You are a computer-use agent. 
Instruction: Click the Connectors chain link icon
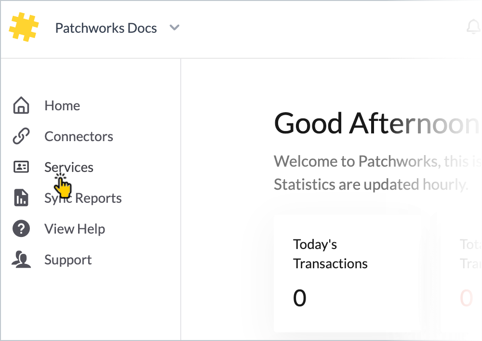[x=21, y=136]
